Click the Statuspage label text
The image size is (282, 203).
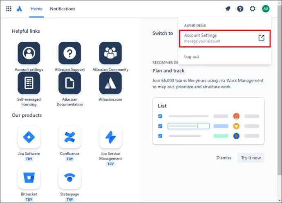[69, 194]
